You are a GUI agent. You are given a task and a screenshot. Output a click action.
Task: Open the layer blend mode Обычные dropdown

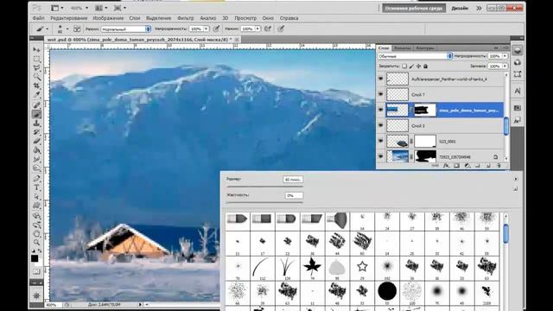point(415,56)
